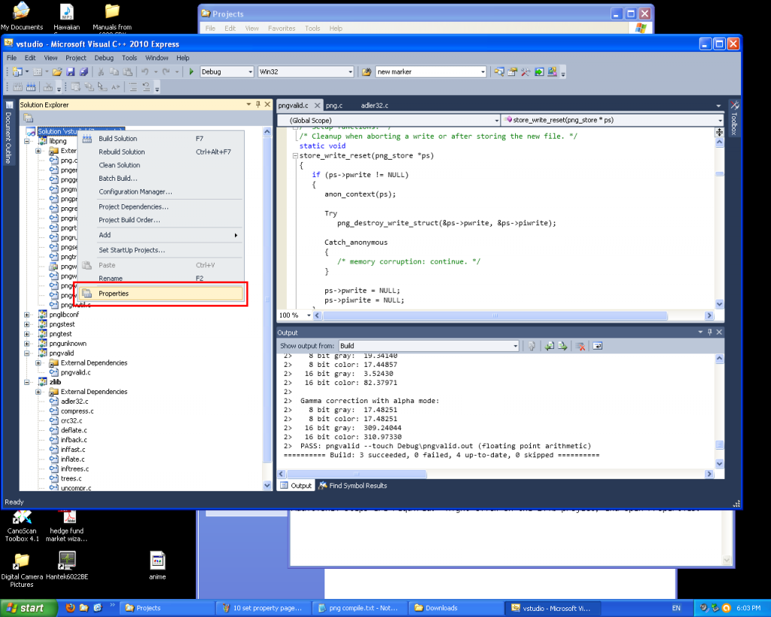
Task: Choose Rebuild Solution from context menu
Action: [x=162, y=152]
